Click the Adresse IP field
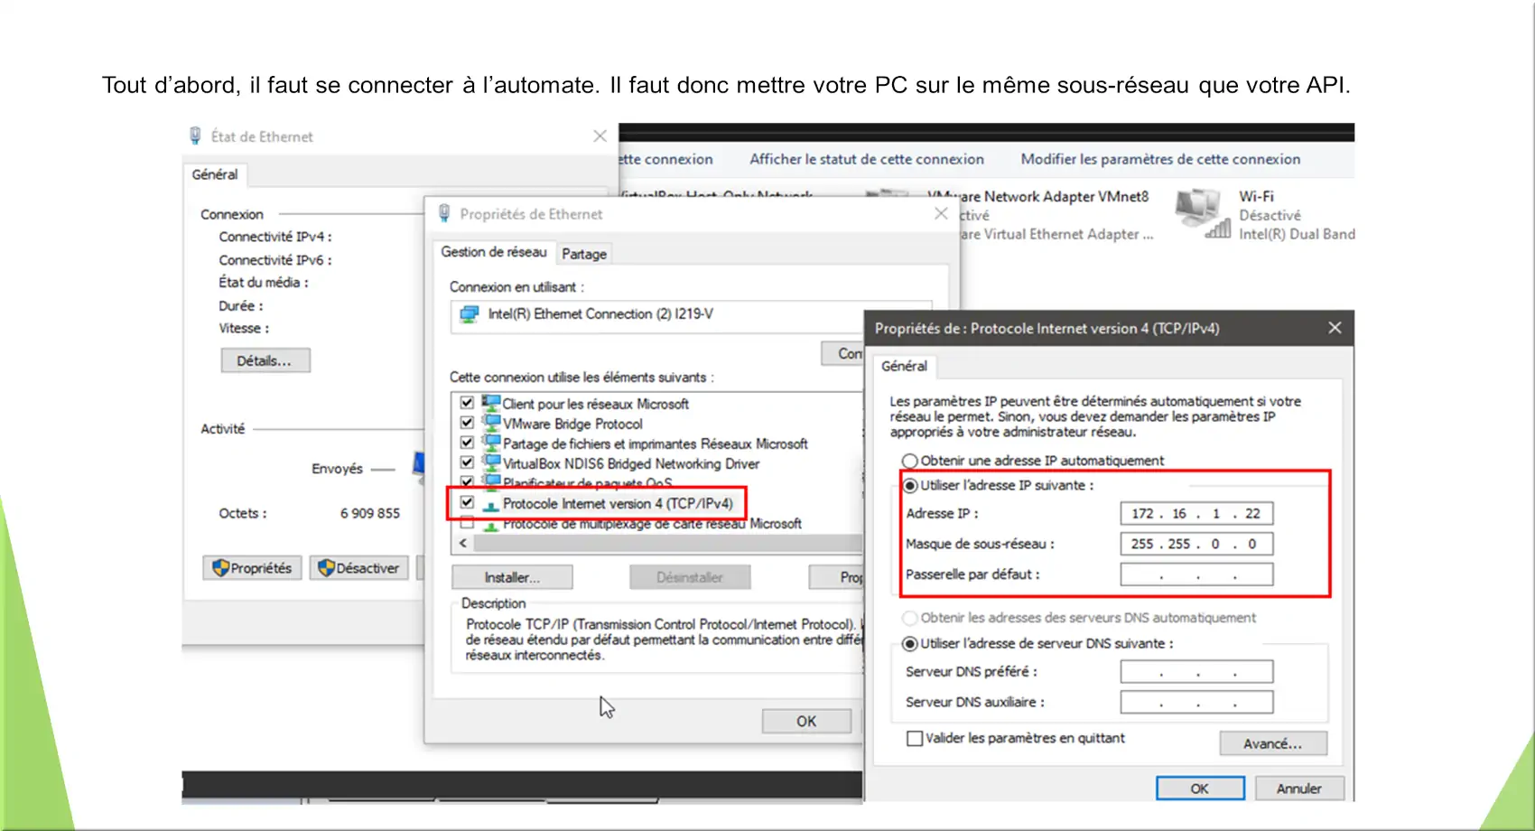Image resolution: width=1535 pixels, height=831 pixels. tap(1196, 514)
